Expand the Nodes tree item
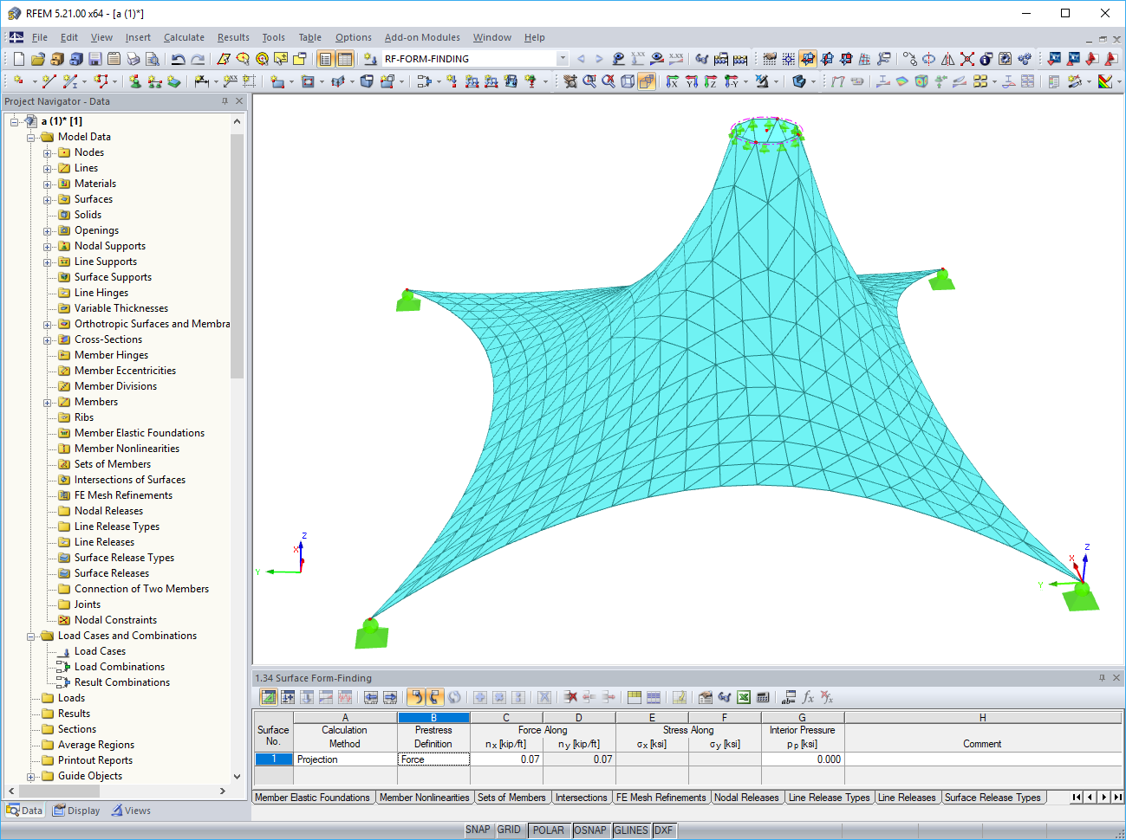Viewport: 1126px width, 840px height. pyautogui.click(x=48, y=152)
